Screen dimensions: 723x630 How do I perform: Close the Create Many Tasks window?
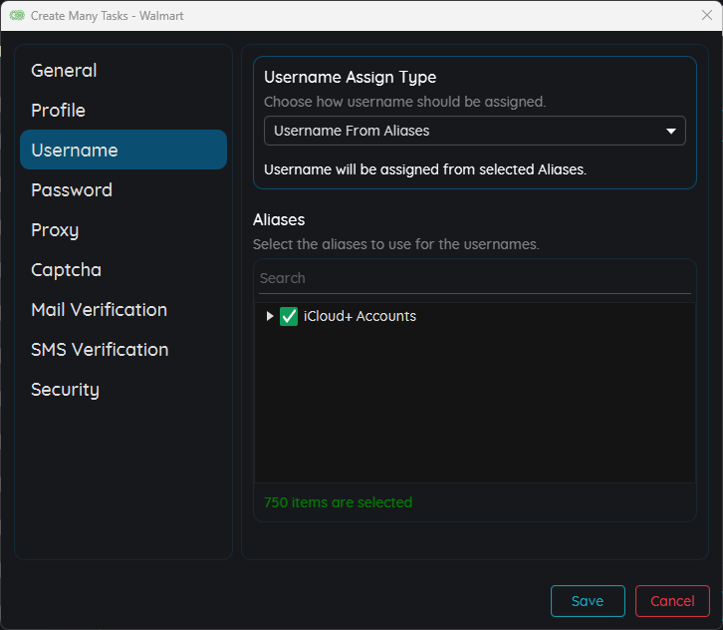(706, 16)
